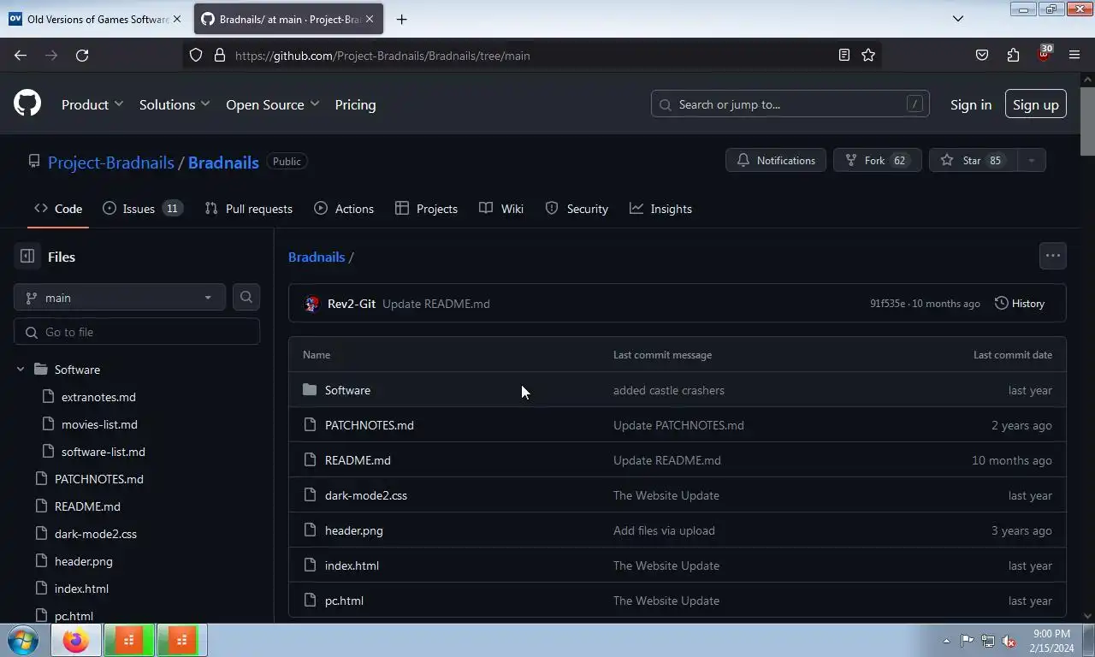Click the Search or jump to field
The width and height of the screenshot is (1095, 657).
pyautogui.click(x=790, y=104)
